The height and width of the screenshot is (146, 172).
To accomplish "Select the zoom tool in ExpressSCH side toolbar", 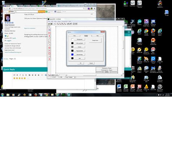I will point(49,30).
